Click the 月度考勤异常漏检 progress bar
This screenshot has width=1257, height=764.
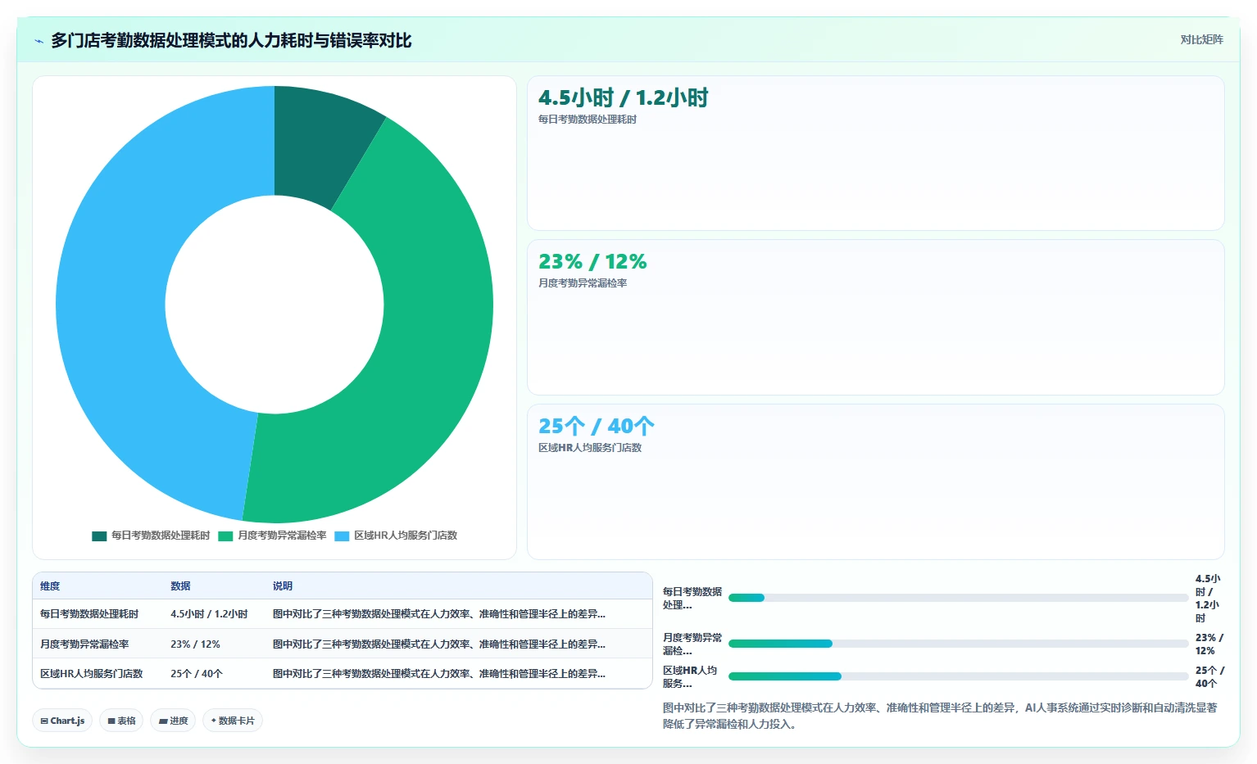tap(958, 644)
